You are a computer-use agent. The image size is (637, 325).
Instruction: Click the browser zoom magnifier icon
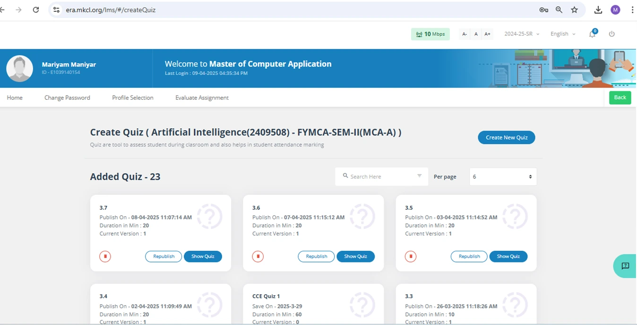[x=559, y=10]
